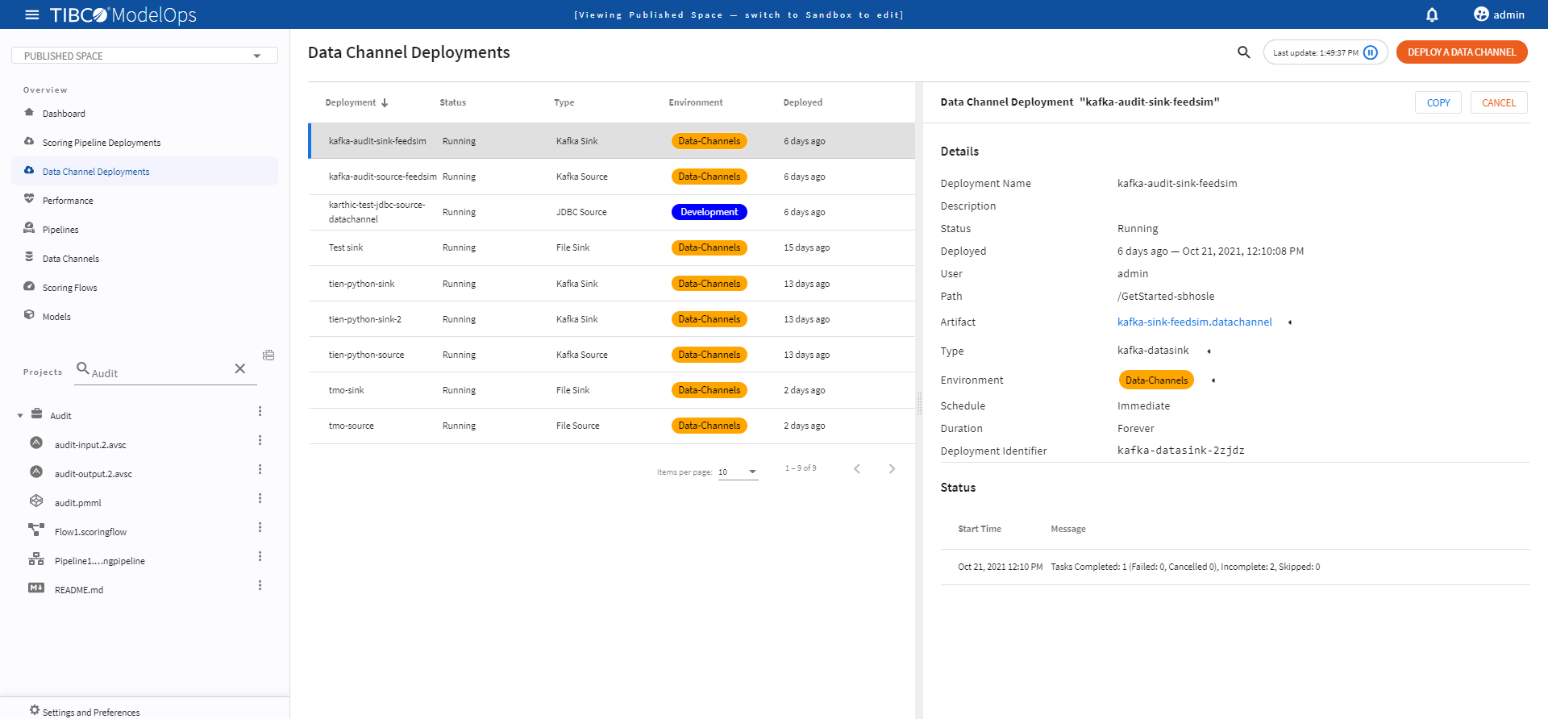The width and height of the screenshot is (1548, 719).
Task: Open the items per page dropdown
Action: [738, 472]
